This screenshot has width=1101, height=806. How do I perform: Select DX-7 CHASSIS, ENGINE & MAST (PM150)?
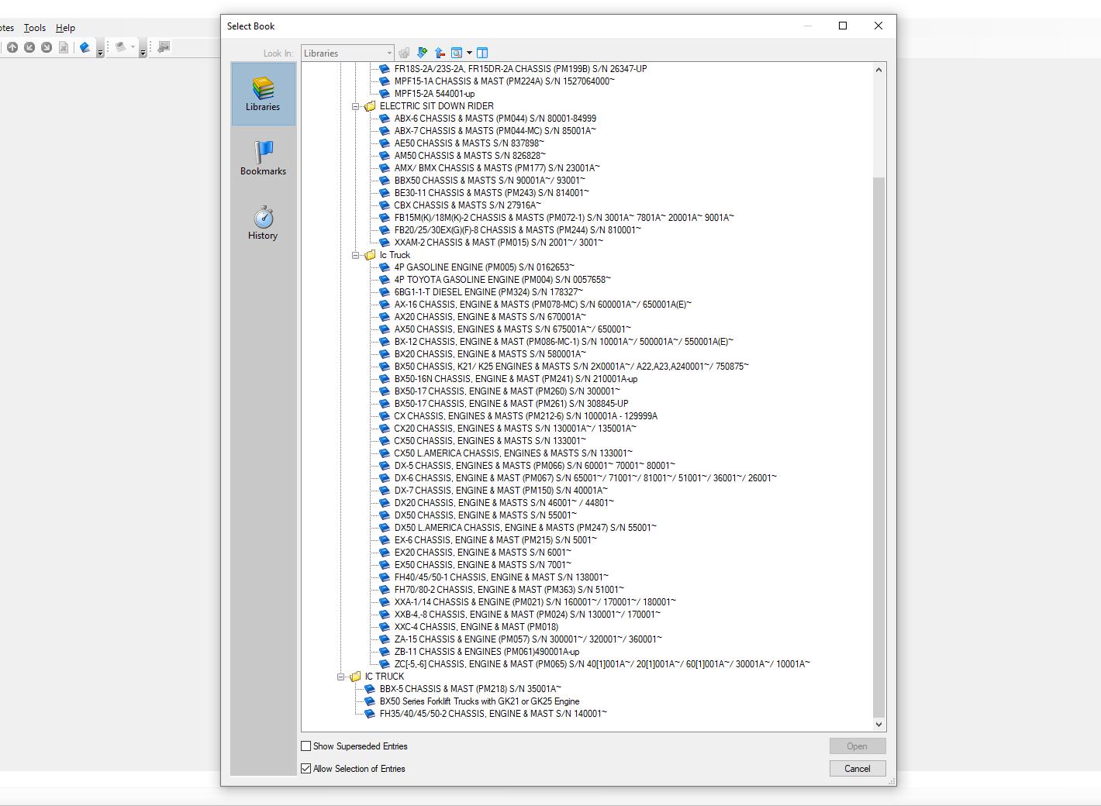coord(501,491)
